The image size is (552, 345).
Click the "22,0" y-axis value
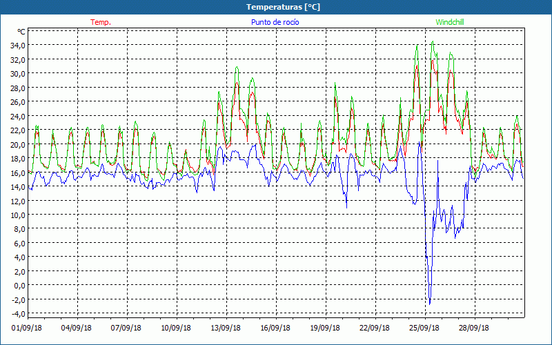(18, 130)
